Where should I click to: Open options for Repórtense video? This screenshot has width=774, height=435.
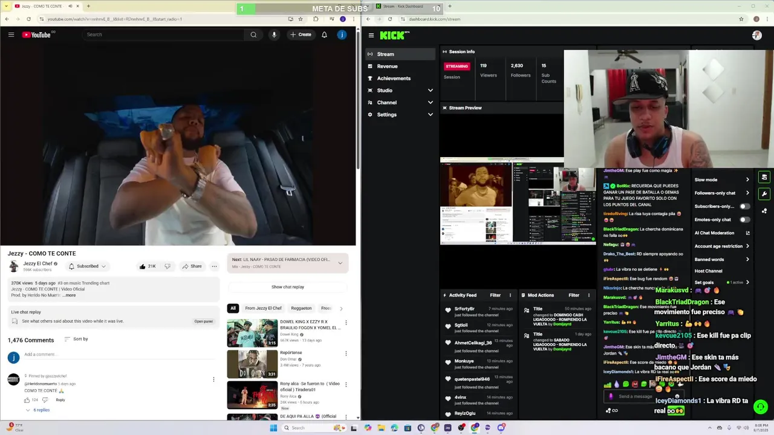point(346,353)
